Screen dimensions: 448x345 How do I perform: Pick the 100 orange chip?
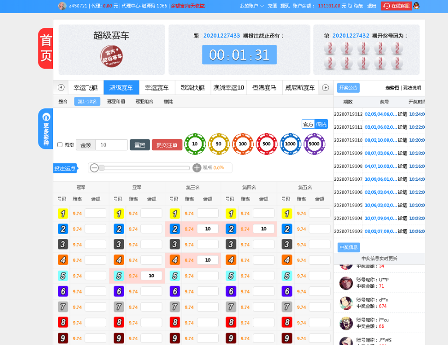coord(243,143)
